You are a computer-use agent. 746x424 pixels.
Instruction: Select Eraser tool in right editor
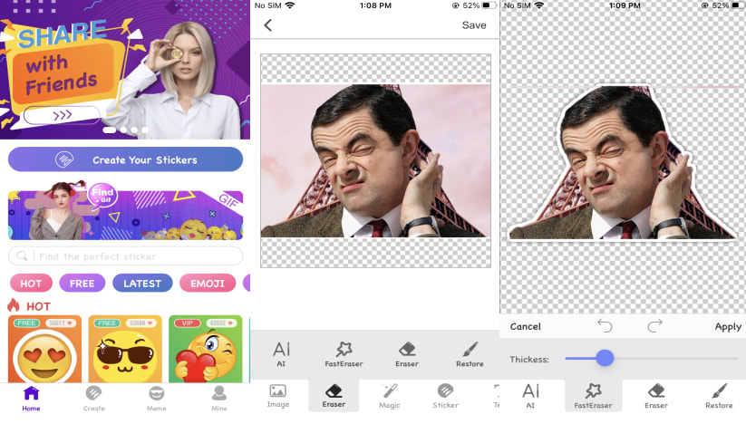click(656, 396)
